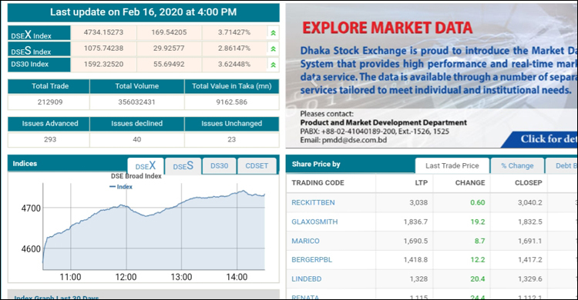Switch to the DS30 indices tab
The height and width of the screenshot is (300, 578).
220,166
